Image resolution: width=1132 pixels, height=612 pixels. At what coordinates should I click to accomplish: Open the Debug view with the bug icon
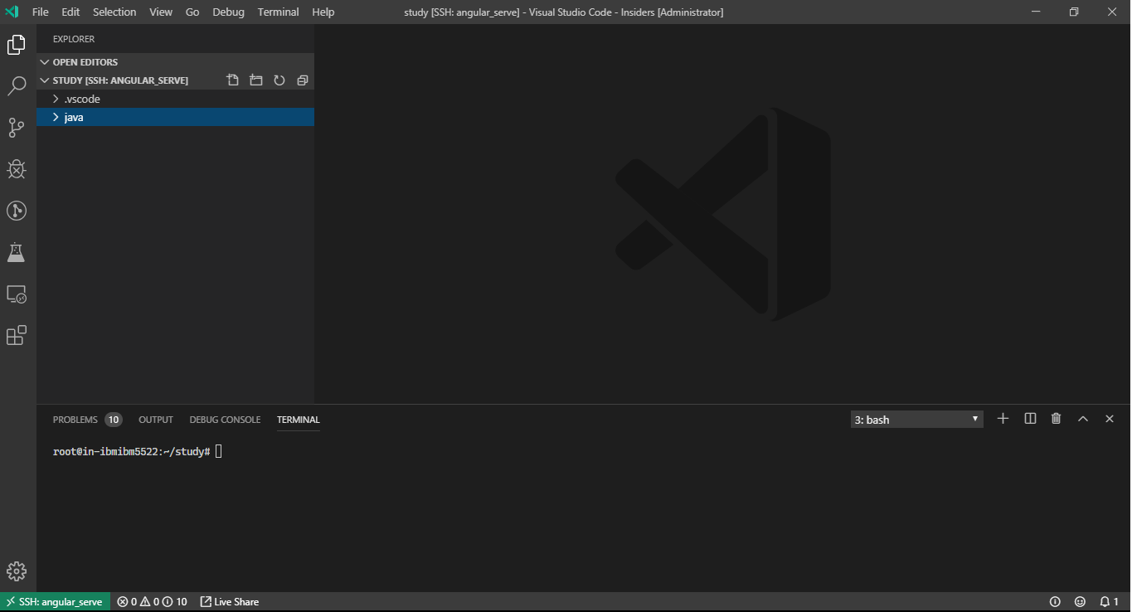point(17,169)
